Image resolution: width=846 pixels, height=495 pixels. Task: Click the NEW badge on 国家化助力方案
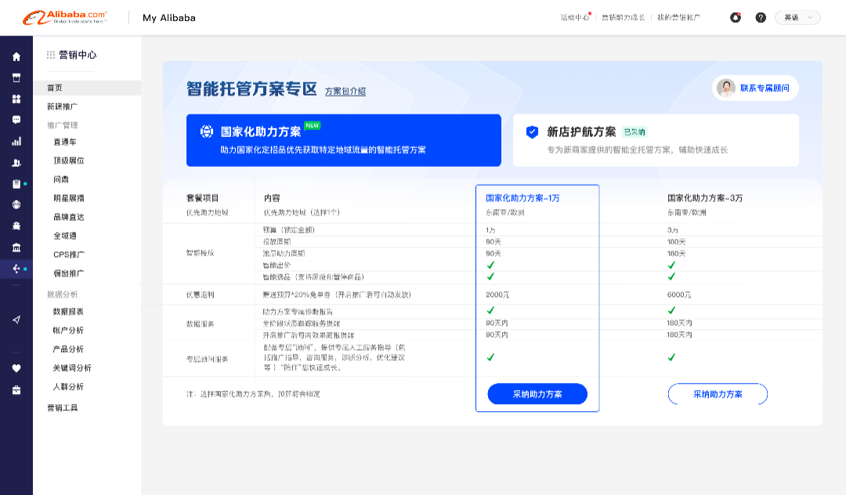(313, 125)
